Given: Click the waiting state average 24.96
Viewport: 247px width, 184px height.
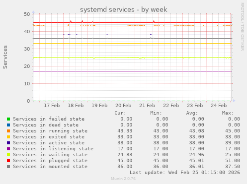Looking at the screenshot, I should click(x=197, y=155).
